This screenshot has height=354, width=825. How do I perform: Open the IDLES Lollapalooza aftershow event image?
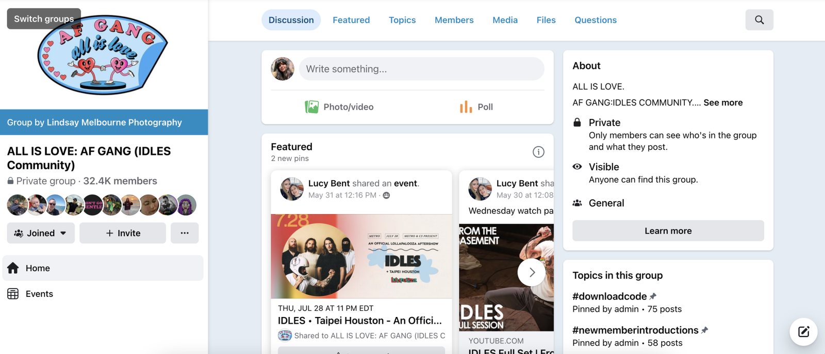pyautogui.click(x=361, y=256)
